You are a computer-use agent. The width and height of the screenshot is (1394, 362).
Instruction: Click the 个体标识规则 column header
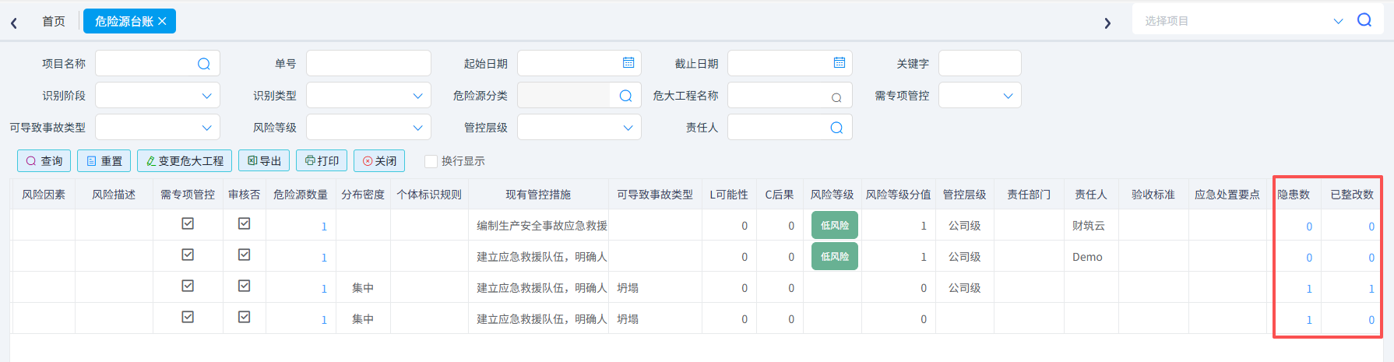pos(429,195)
